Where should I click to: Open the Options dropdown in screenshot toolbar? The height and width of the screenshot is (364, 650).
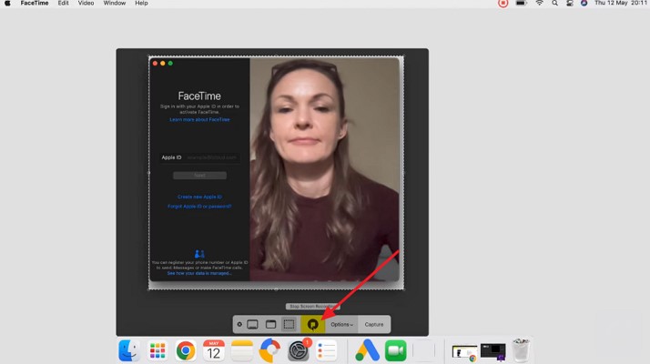pyautogui.click(x=342, y=325)
